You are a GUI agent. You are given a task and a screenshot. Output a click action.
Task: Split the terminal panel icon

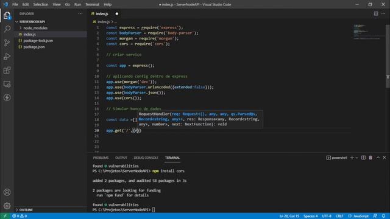point(363,158)
